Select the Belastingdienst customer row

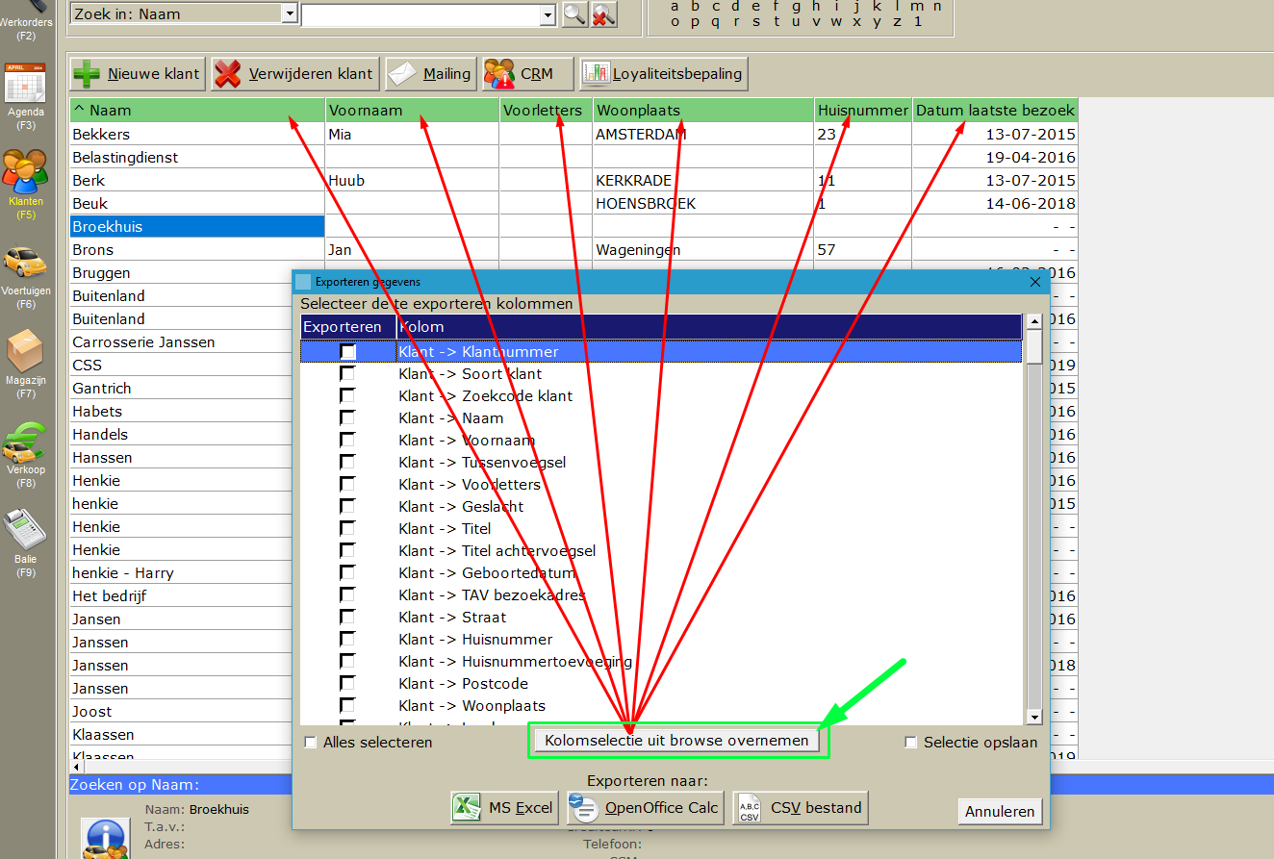(573, 158)
